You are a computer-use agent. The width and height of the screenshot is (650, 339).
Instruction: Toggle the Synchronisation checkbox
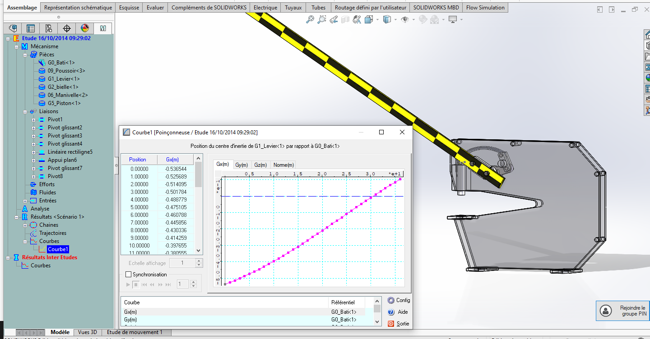tap(129, 275)
